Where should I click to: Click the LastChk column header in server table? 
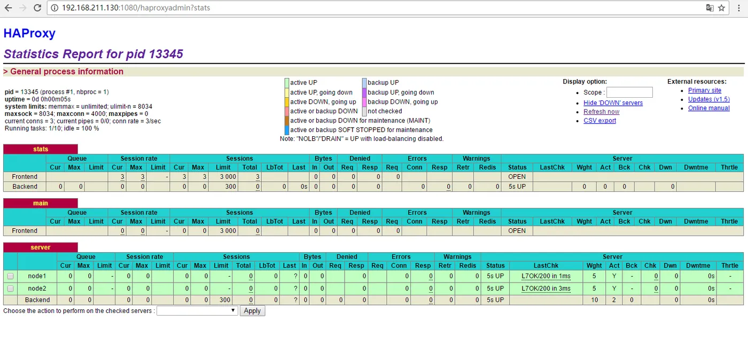pyautogui.click(x=546, y=265)
